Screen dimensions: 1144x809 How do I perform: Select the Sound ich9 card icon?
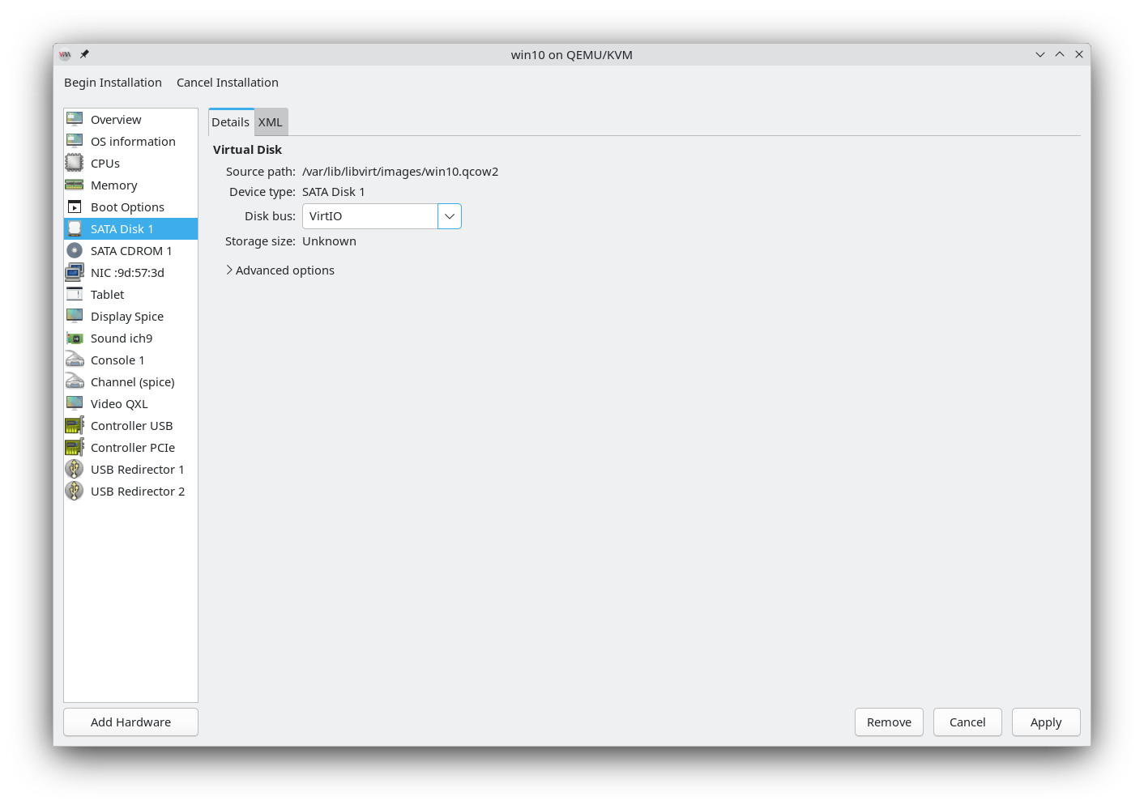point(75,338)
